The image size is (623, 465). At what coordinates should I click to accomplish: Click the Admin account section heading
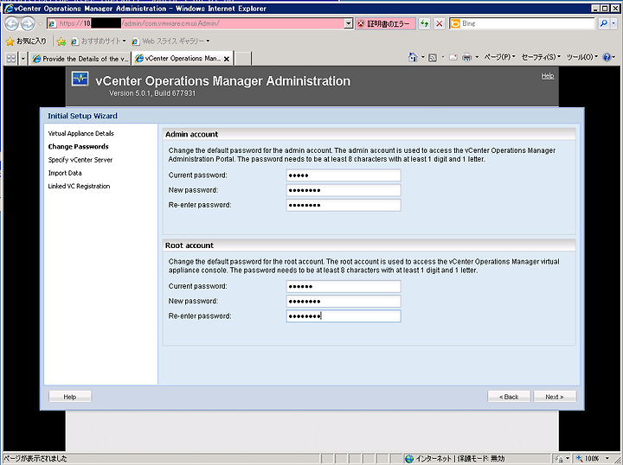point(191,135)
